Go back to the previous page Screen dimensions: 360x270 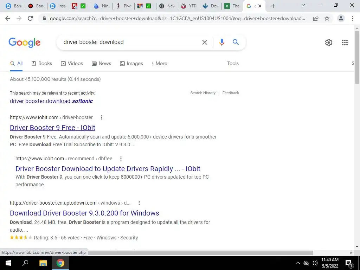[8, 18]
